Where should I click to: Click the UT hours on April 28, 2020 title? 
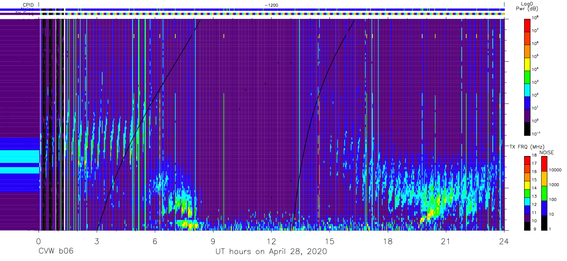pos(271,252)
